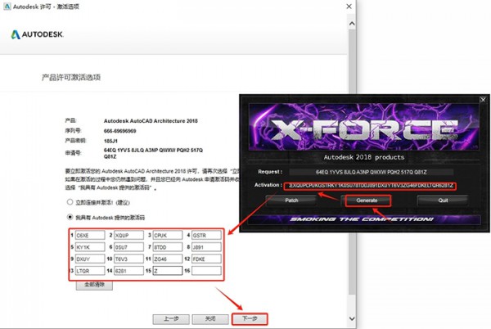Click activation code field 15 containing Z

point(168,271)
